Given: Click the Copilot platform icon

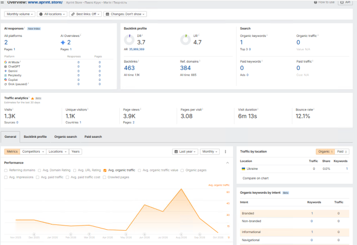Looking at the screenshot, I should click(x=5, y=80).
